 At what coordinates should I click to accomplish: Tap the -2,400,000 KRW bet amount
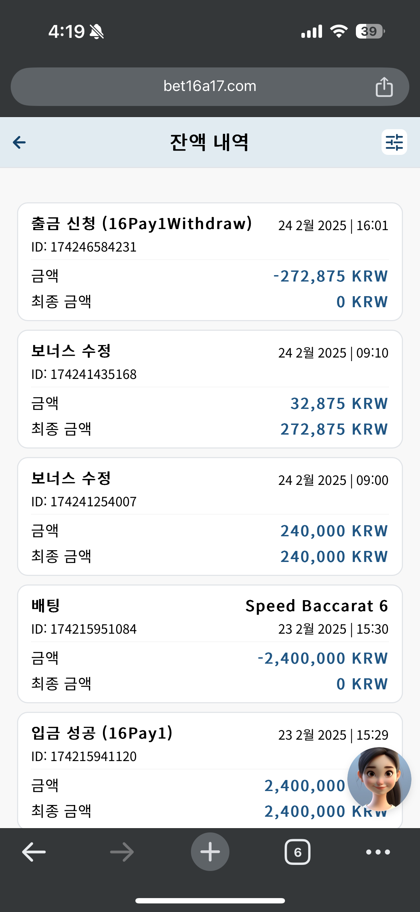click(323, 658)
